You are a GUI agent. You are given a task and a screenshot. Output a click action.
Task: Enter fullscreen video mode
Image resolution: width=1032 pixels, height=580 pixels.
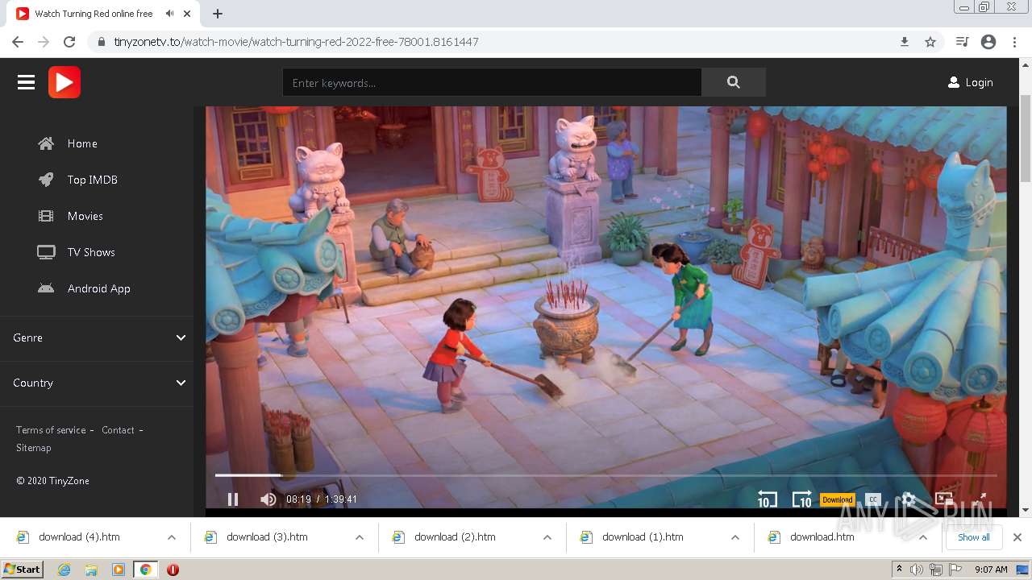click(x=980, y=499)
